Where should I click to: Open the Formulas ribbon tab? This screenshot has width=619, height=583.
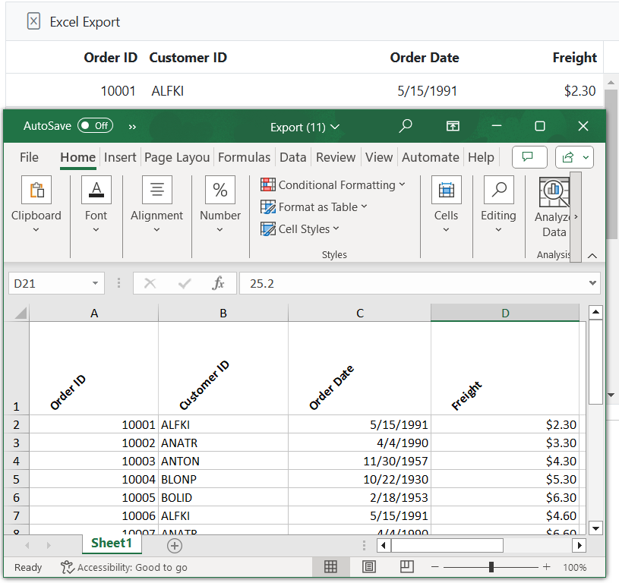point(244,157)
